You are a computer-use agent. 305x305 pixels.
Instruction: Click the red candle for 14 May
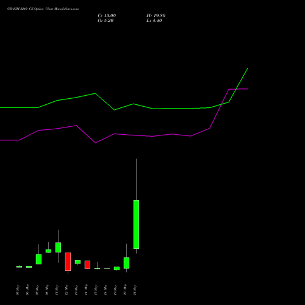click(x=87, y=265)
